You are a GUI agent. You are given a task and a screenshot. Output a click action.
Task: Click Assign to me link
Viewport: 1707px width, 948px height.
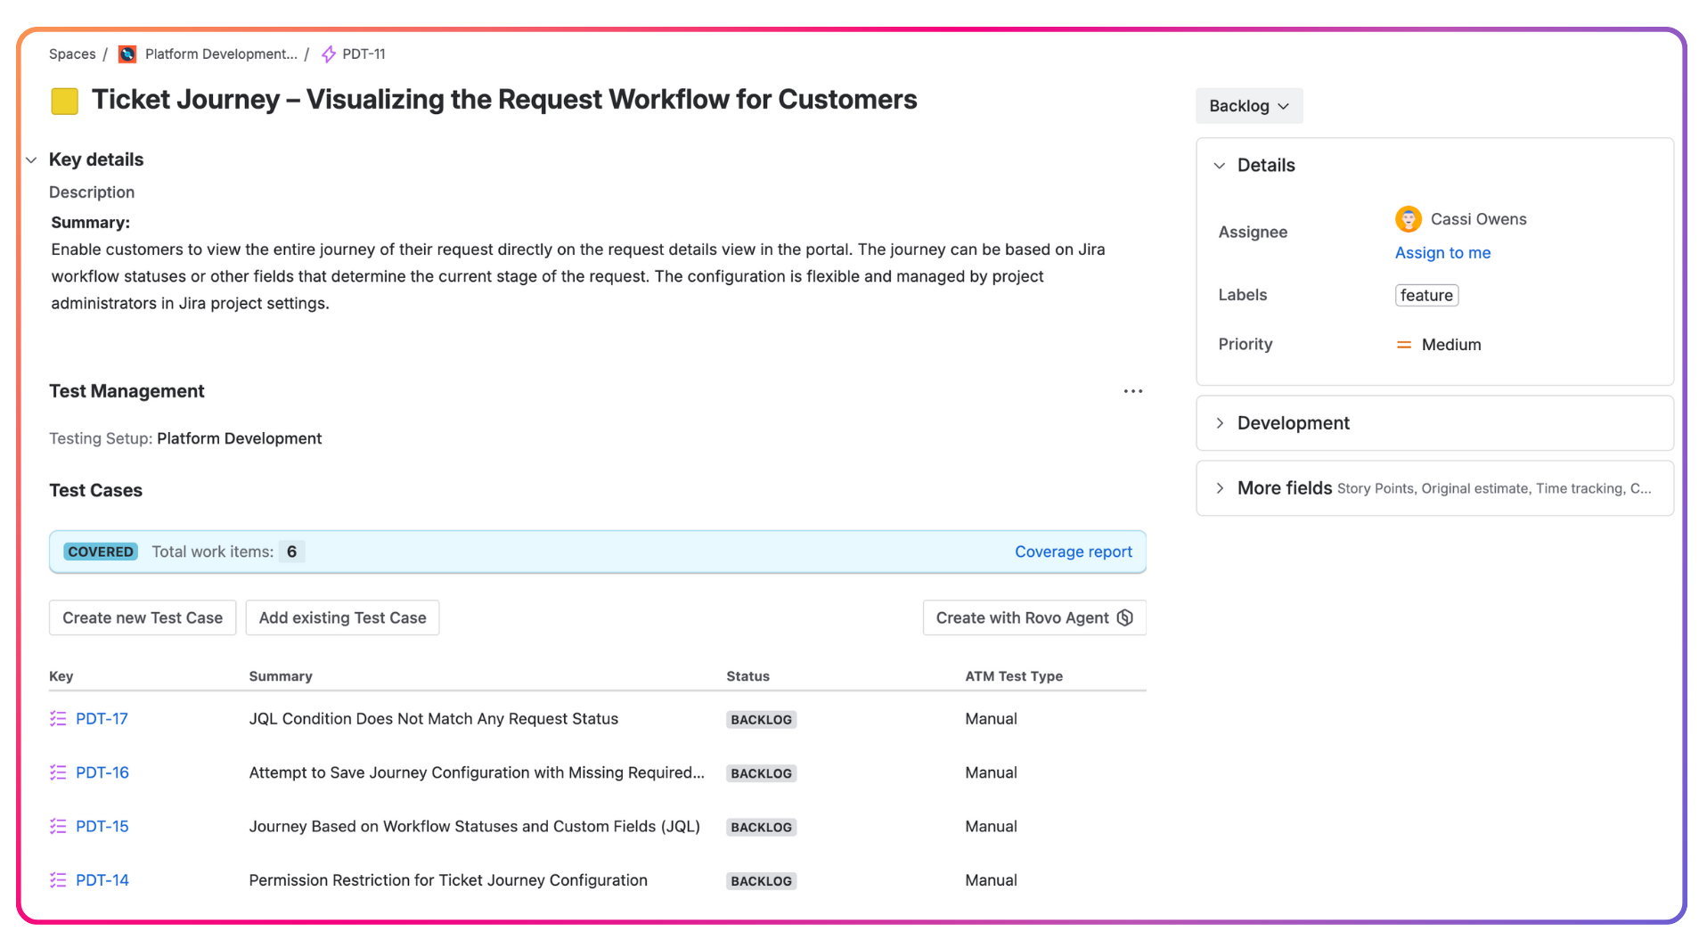pyautogui.click(x=1442, y=253)
